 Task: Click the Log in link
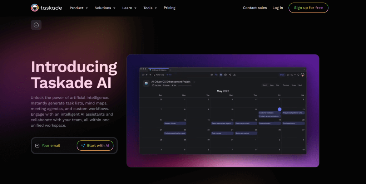(x=277, y=8)
